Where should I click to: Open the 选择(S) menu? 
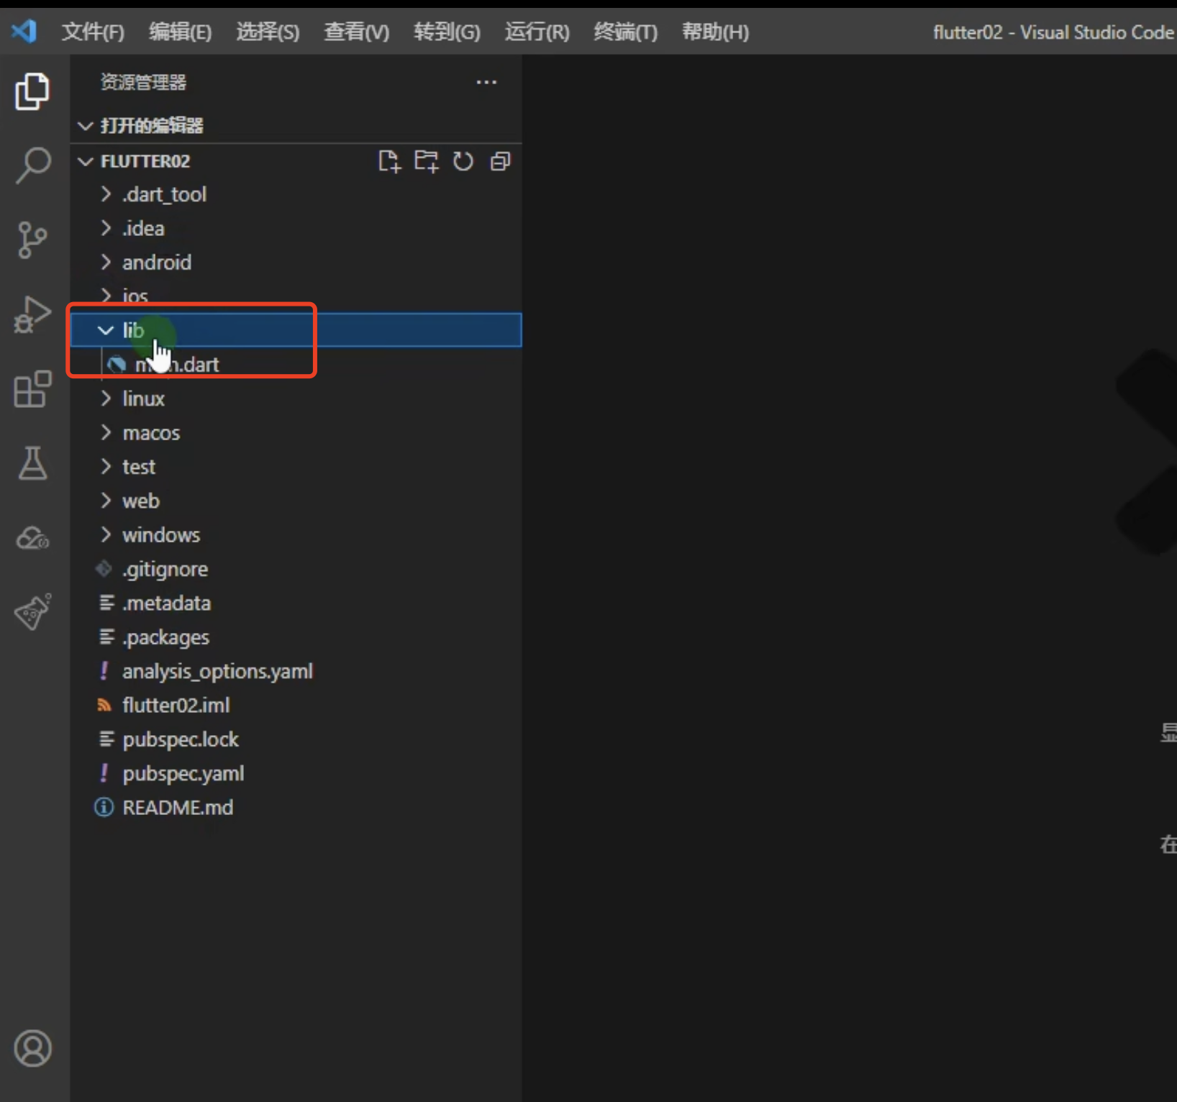click(268, 32)
